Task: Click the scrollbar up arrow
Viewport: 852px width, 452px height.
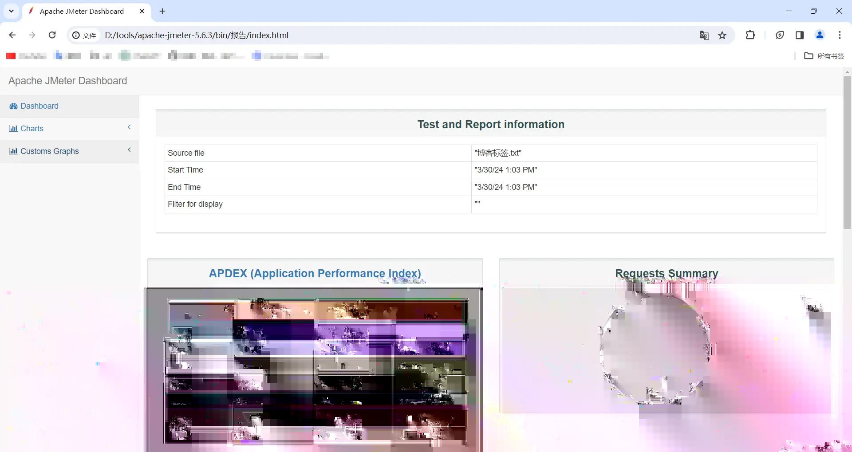Action: [x=847, y=71]
